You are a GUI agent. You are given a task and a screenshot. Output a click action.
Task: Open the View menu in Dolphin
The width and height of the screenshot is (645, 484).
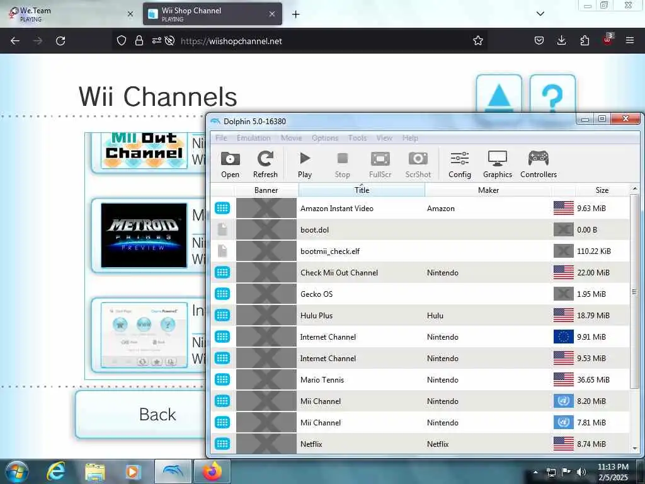(x=384, y=138)
